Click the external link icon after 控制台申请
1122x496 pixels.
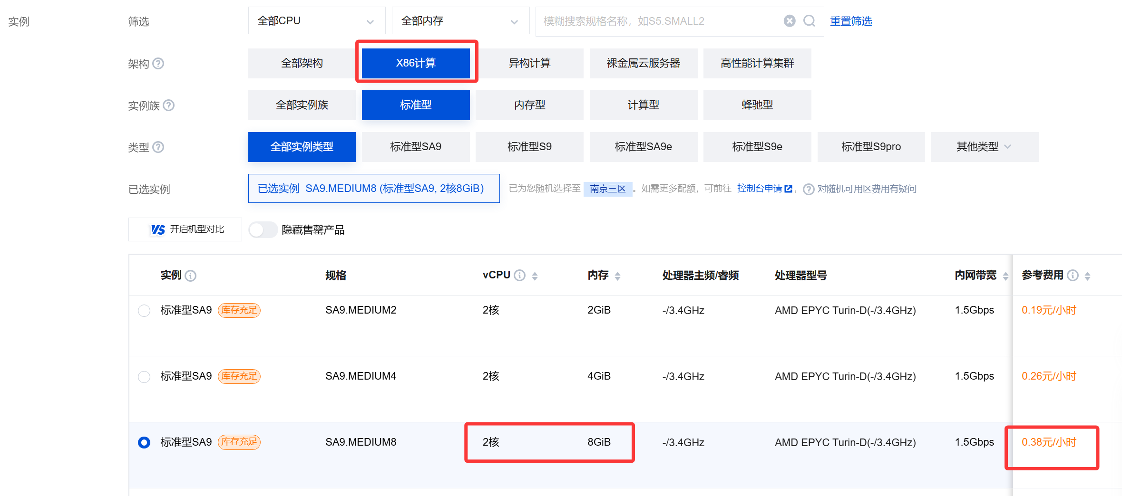[x=788, y=189]
